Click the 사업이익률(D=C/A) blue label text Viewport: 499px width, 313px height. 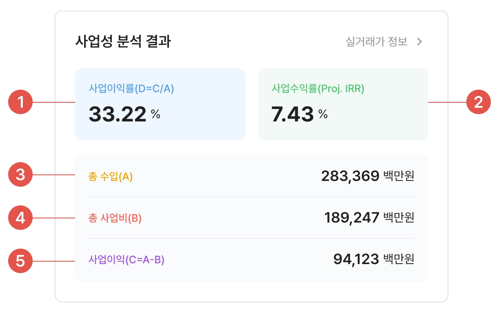click(131, 88)
